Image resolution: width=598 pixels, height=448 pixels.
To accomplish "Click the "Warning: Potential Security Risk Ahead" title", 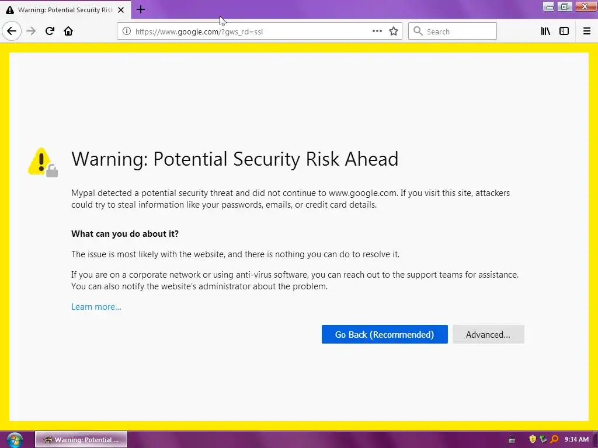I will coord(235,159).
